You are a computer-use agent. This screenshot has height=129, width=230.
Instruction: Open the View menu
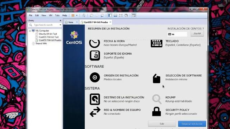click(44, 15)
